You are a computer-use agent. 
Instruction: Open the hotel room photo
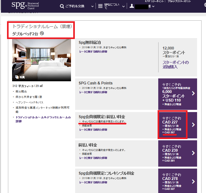[x=41, y=60]
